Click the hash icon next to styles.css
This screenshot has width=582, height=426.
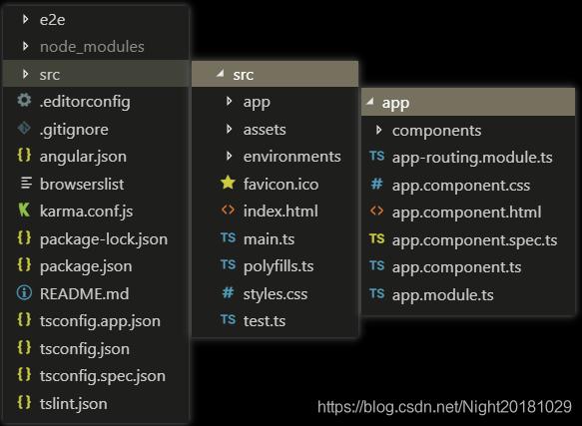[228, 292]
